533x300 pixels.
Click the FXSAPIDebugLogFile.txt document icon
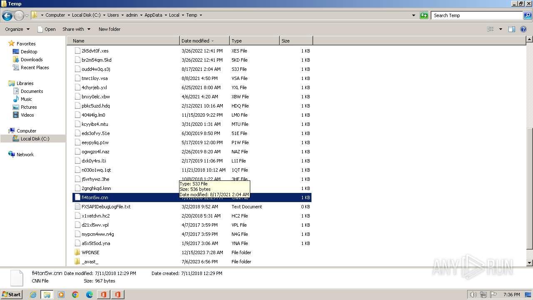coord(77,207)
